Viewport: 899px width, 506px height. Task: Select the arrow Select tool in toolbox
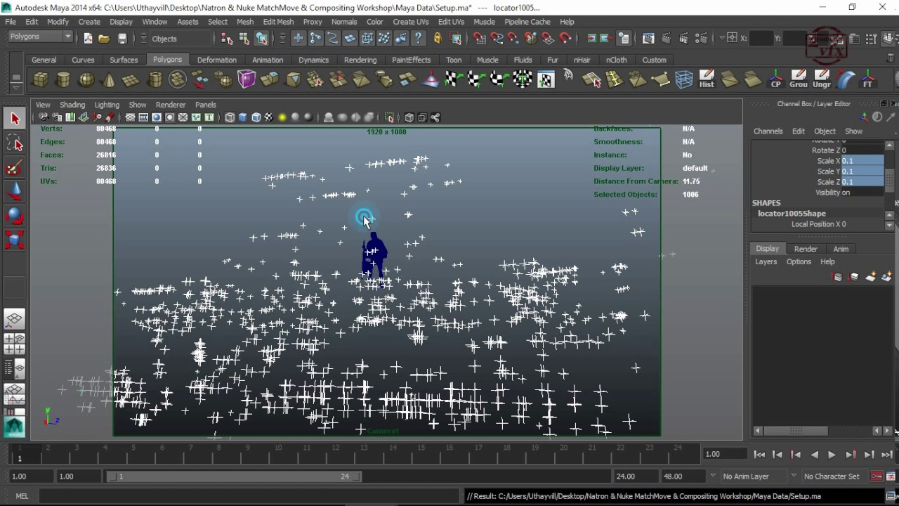(15, 119)
